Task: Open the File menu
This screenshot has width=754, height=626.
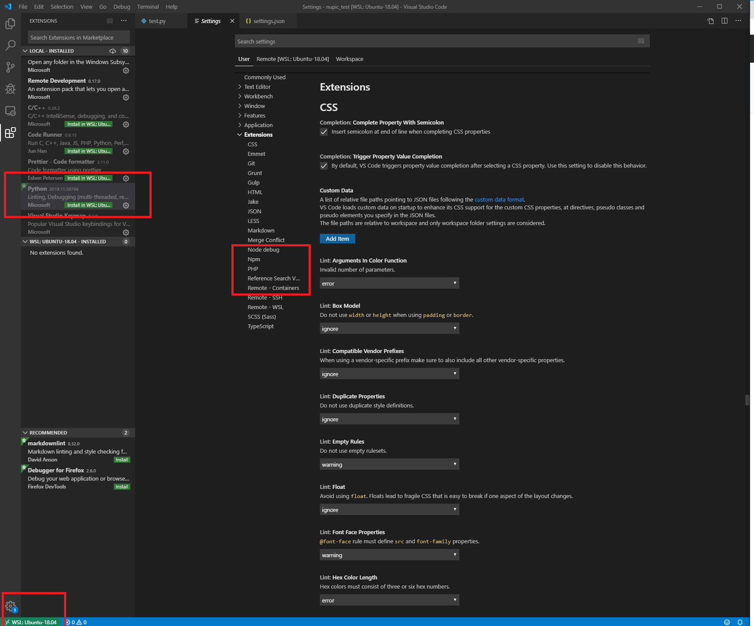Action: [x=23, y=7]
